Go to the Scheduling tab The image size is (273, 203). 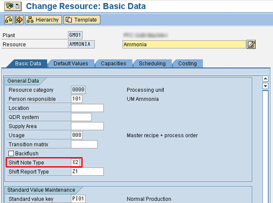[152, 64]
